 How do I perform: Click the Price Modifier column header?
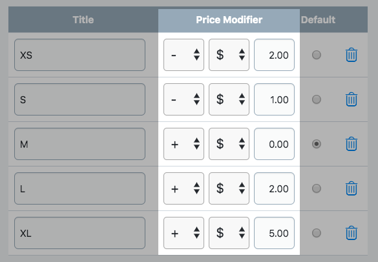[229, 20]
